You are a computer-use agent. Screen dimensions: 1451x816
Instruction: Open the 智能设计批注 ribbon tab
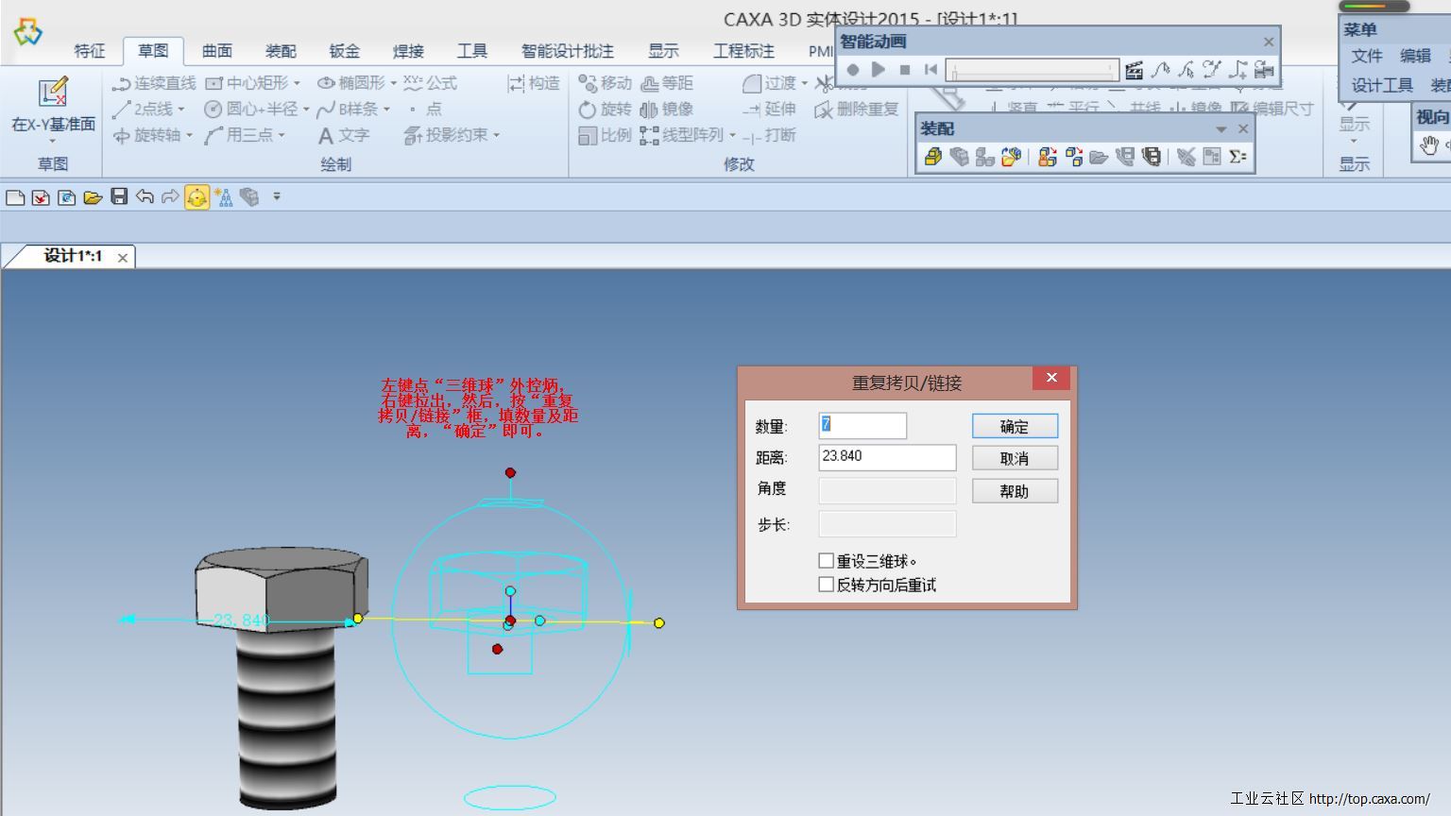pyautogui.click(x=568, y=51)
